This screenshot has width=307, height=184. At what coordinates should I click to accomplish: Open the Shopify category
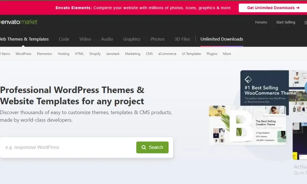click(x=95, y=54)
